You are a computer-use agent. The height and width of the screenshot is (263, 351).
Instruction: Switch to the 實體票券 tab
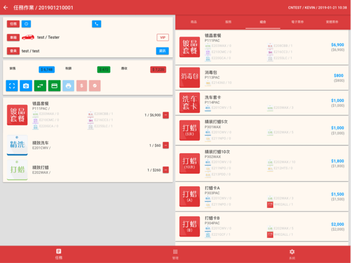[x=332, y=22]
